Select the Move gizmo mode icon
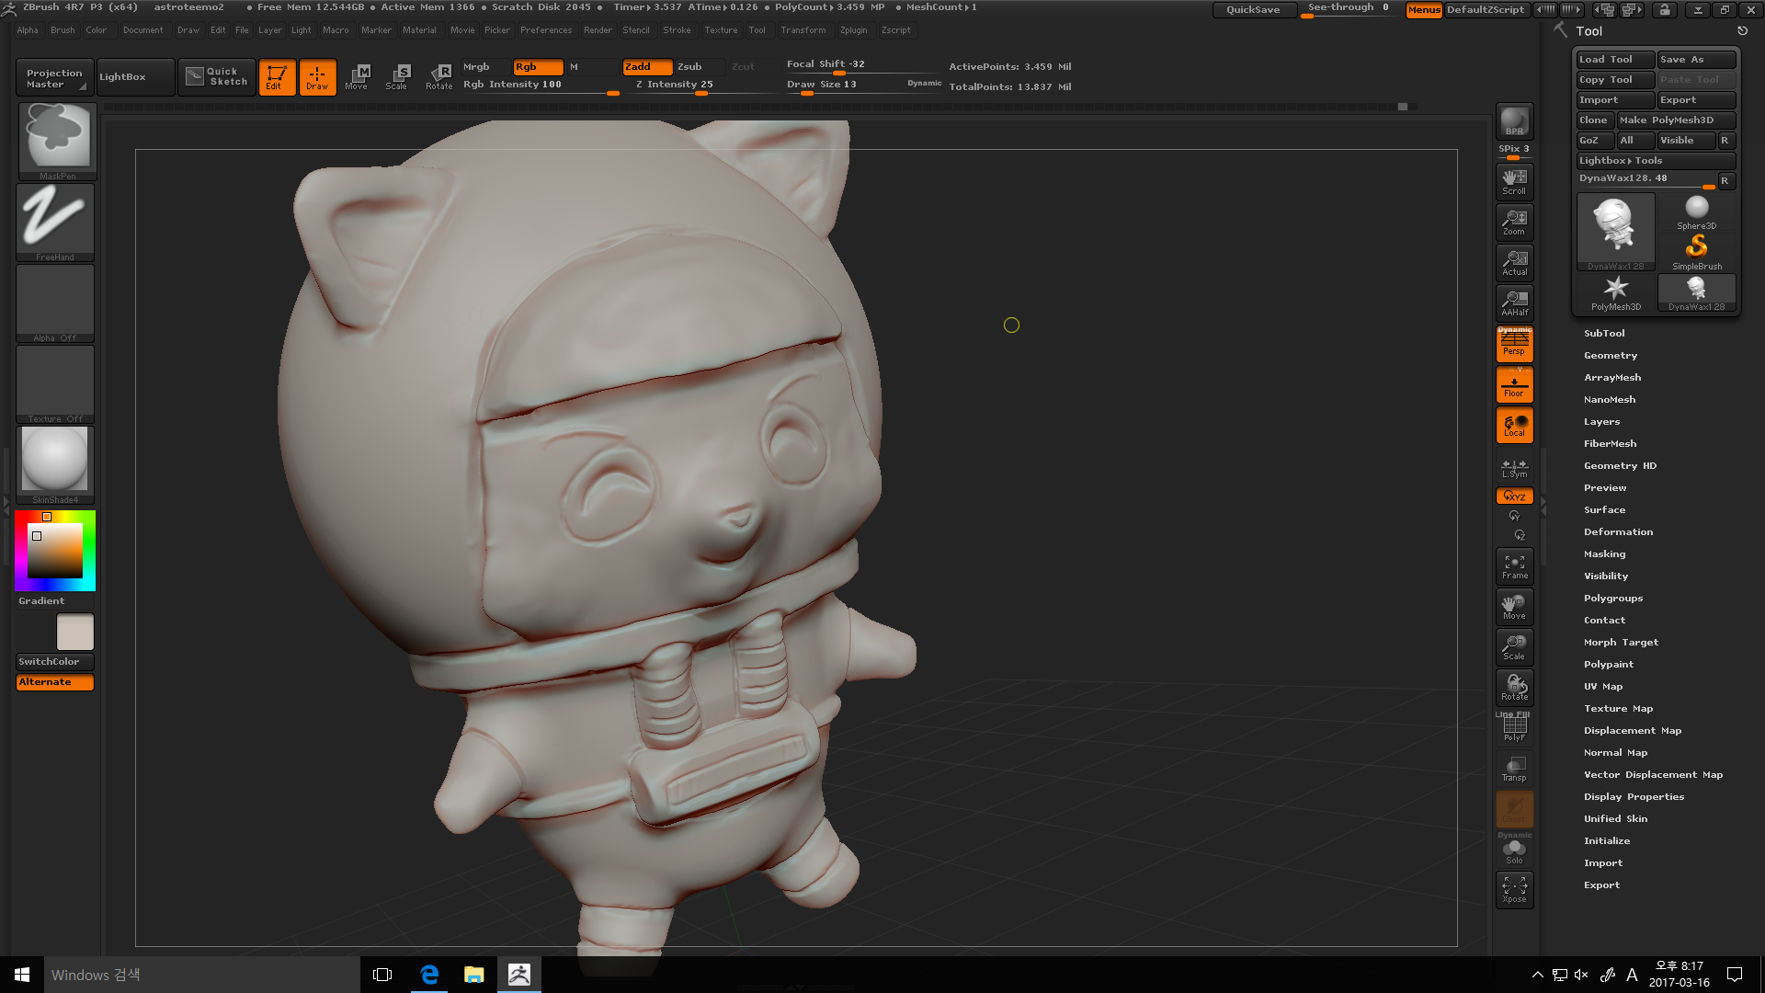 pos(357,77)
